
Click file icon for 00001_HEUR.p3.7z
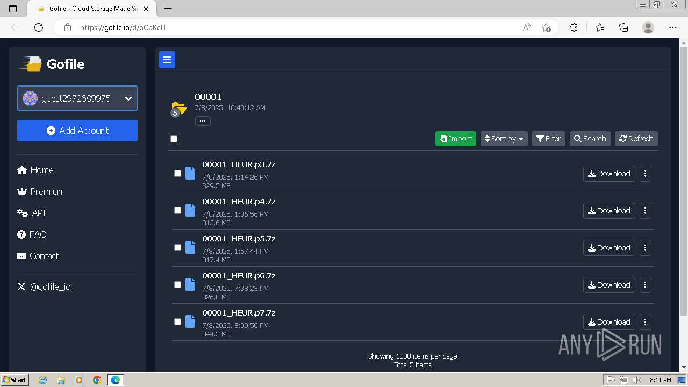(x=190, y=173)
